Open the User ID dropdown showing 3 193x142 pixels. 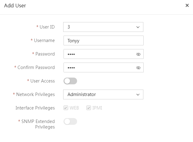(103, 27)
